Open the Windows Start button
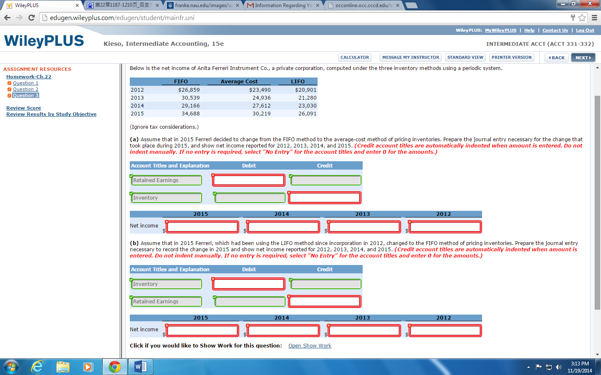Viewport: 601px width, 375px height. click(11, 367)
